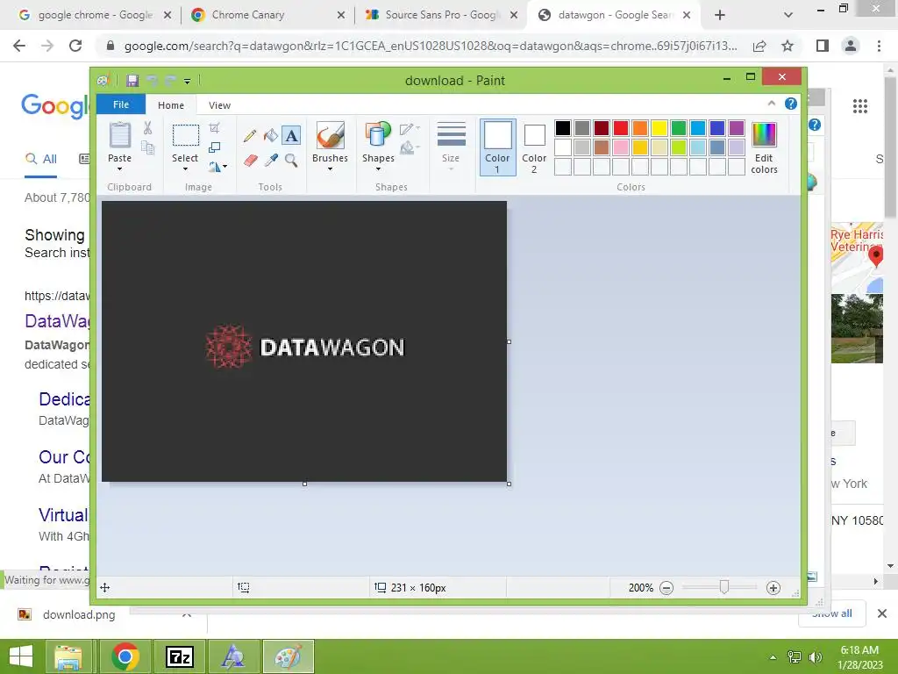Select the Fill with color bucket tool

270,136
